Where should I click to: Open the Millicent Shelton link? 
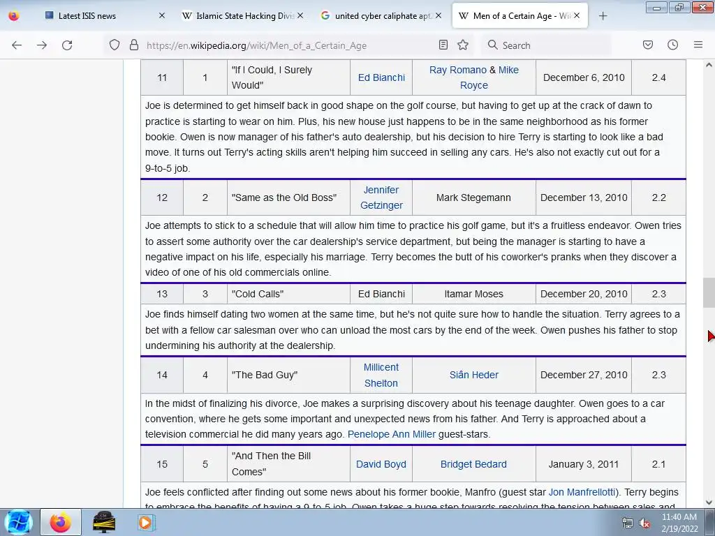(381, 375)
